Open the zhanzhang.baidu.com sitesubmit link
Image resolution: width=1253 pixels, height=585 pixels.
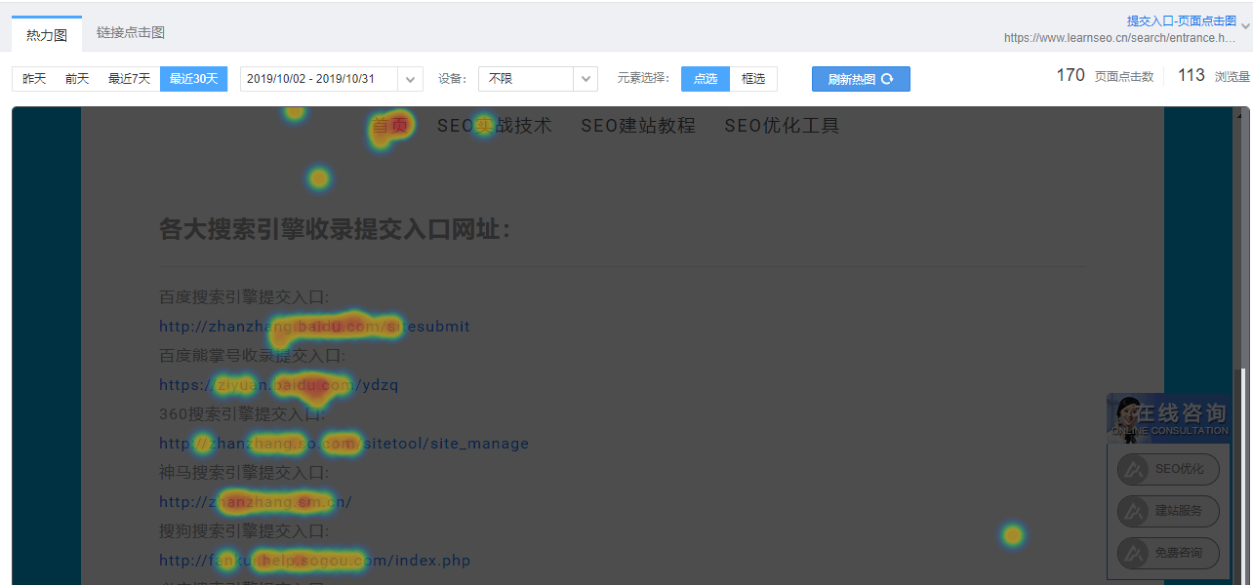(314, 327)
